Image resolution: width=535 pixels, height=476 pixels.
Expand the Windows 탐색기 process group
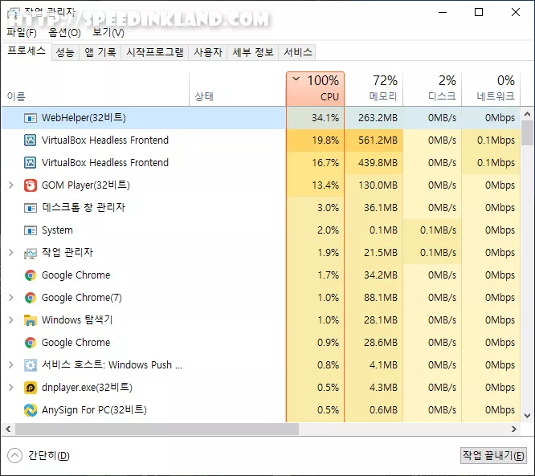(x=11, y=320)
